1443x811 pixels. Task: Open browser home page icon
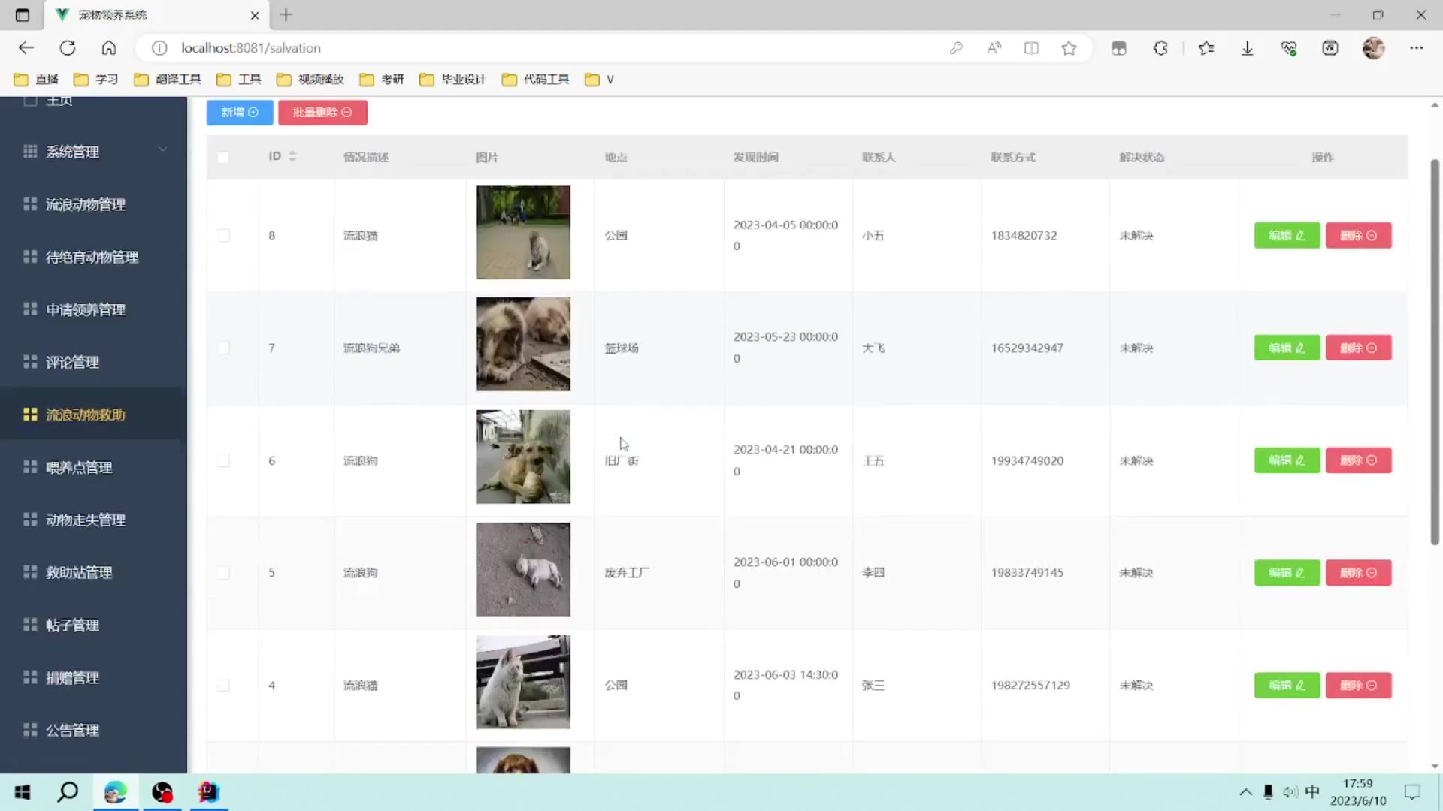click(x=109, y=48)
